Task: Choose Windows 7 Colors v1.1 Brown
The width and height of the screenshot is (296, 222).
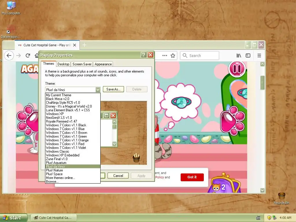Action: point(73,133)
